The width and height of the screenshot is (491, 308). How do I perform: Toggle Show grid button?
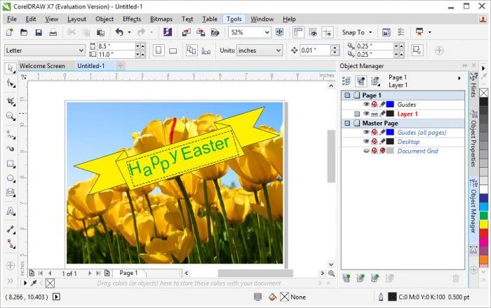pyautogui.click(x=313, y=32)
